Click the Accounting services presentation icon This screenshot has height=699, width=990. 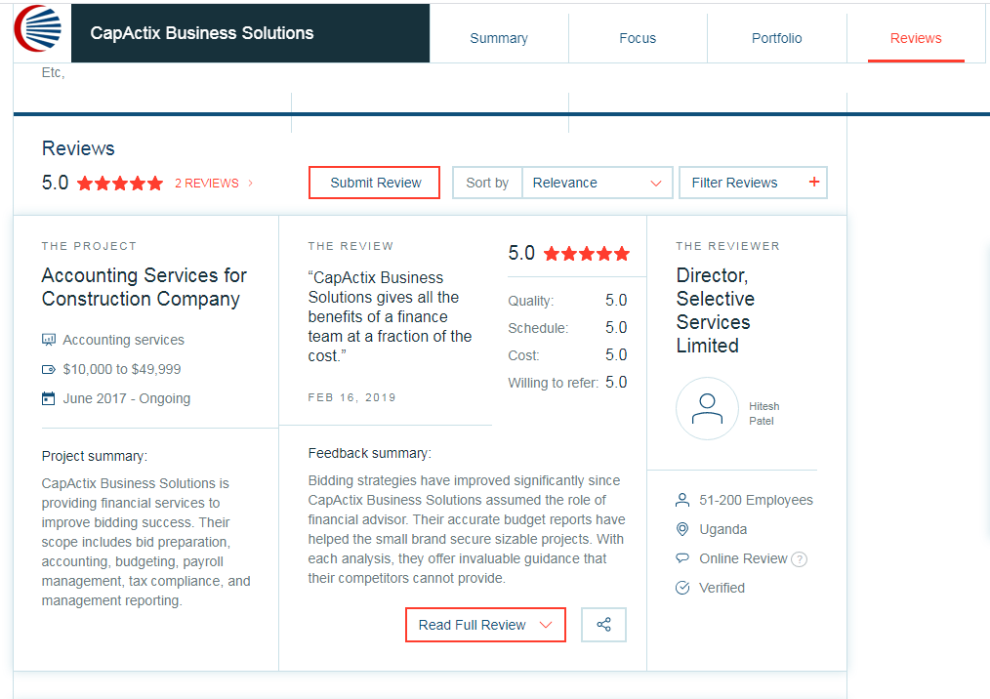click(x=49, y=340)
